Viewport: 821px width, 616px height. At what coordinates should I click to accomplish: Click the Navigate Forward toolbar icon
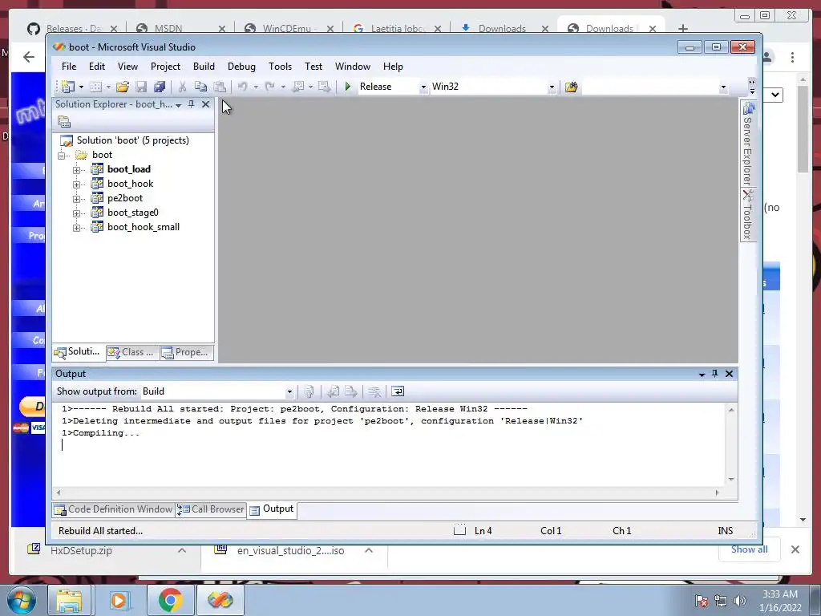324,87
